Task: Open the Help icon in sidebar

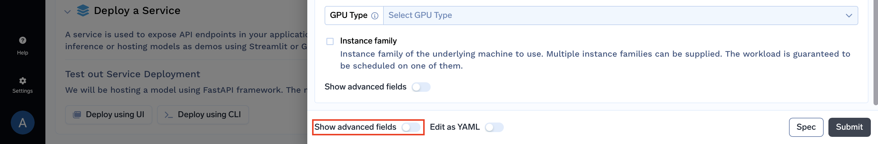Action: [x=22, y=41]
